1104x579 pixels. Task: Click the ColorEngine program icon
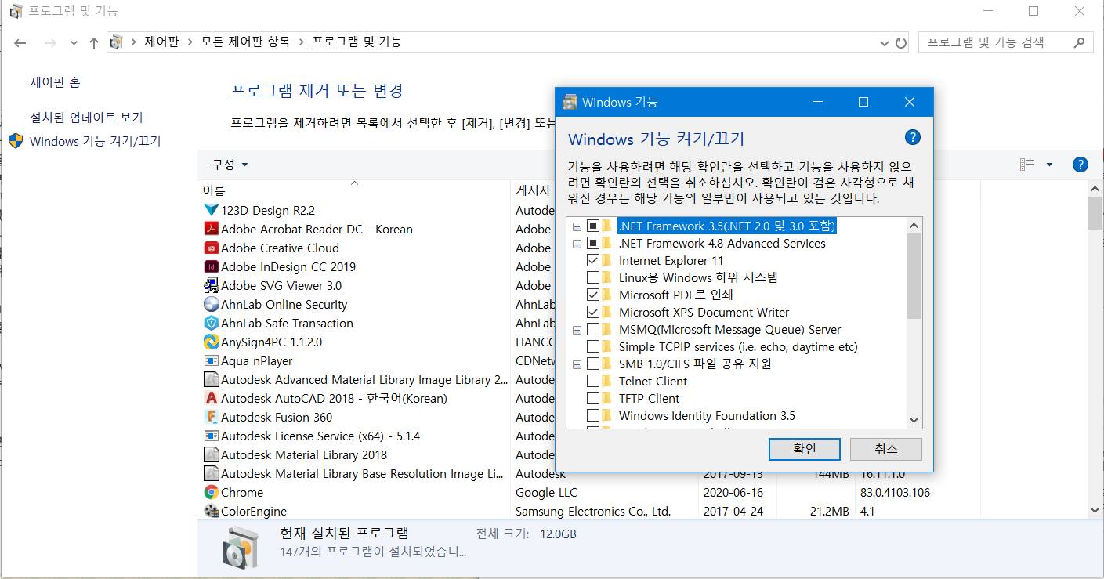click(211, 511)
